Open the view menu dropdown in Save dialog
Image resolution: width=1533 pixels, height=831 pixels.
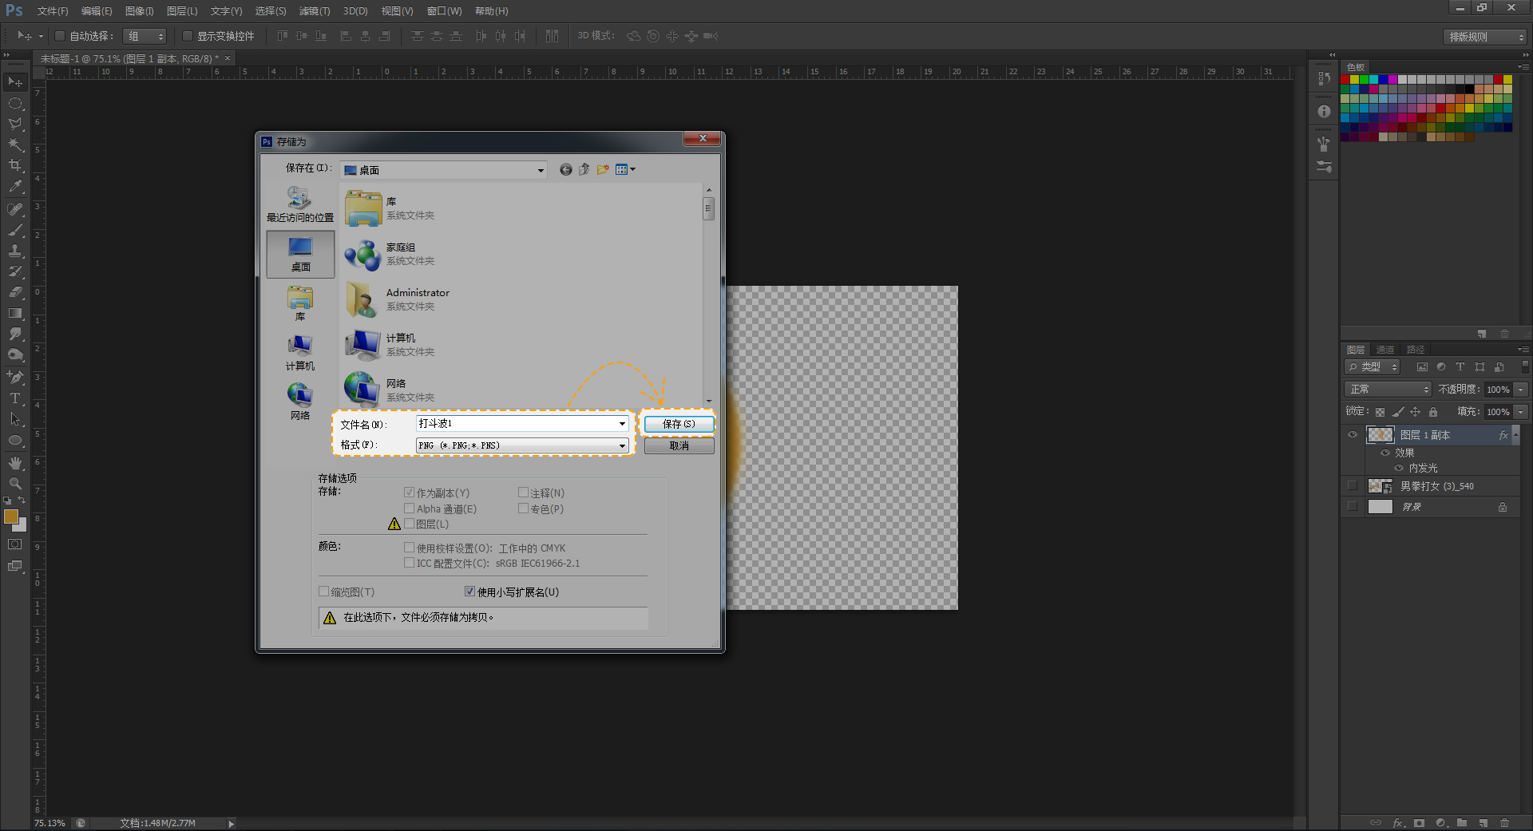coord(626,169)
